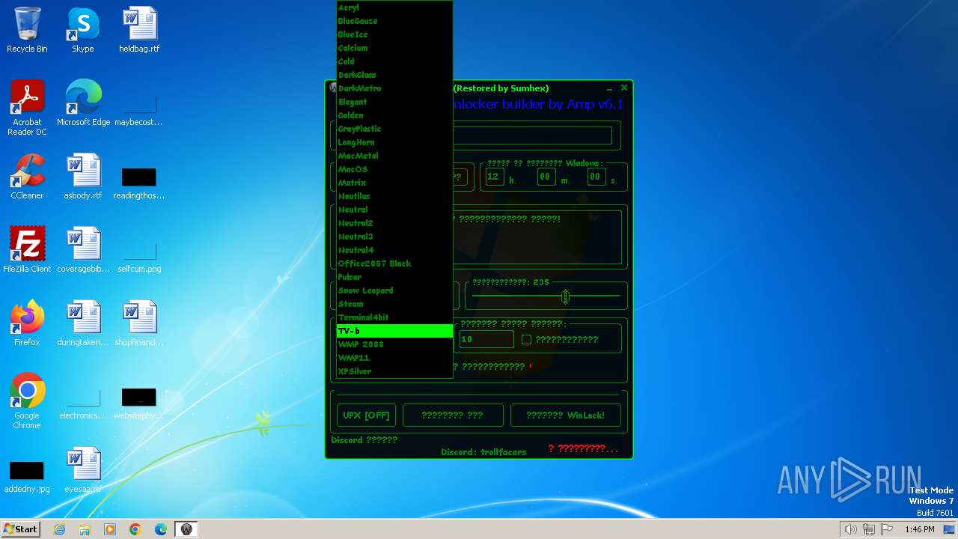The height and width of the screenshot is (539, 958).
Task: Open the Start menu
Action: click(21, 529)
